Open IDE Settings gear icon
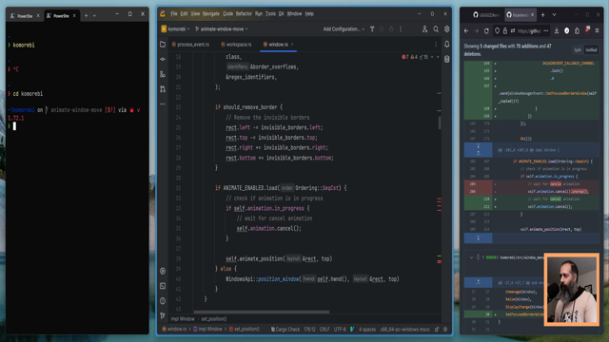Image resolution: width=609 pixels, height=342 pixels. tap(447, 29)
